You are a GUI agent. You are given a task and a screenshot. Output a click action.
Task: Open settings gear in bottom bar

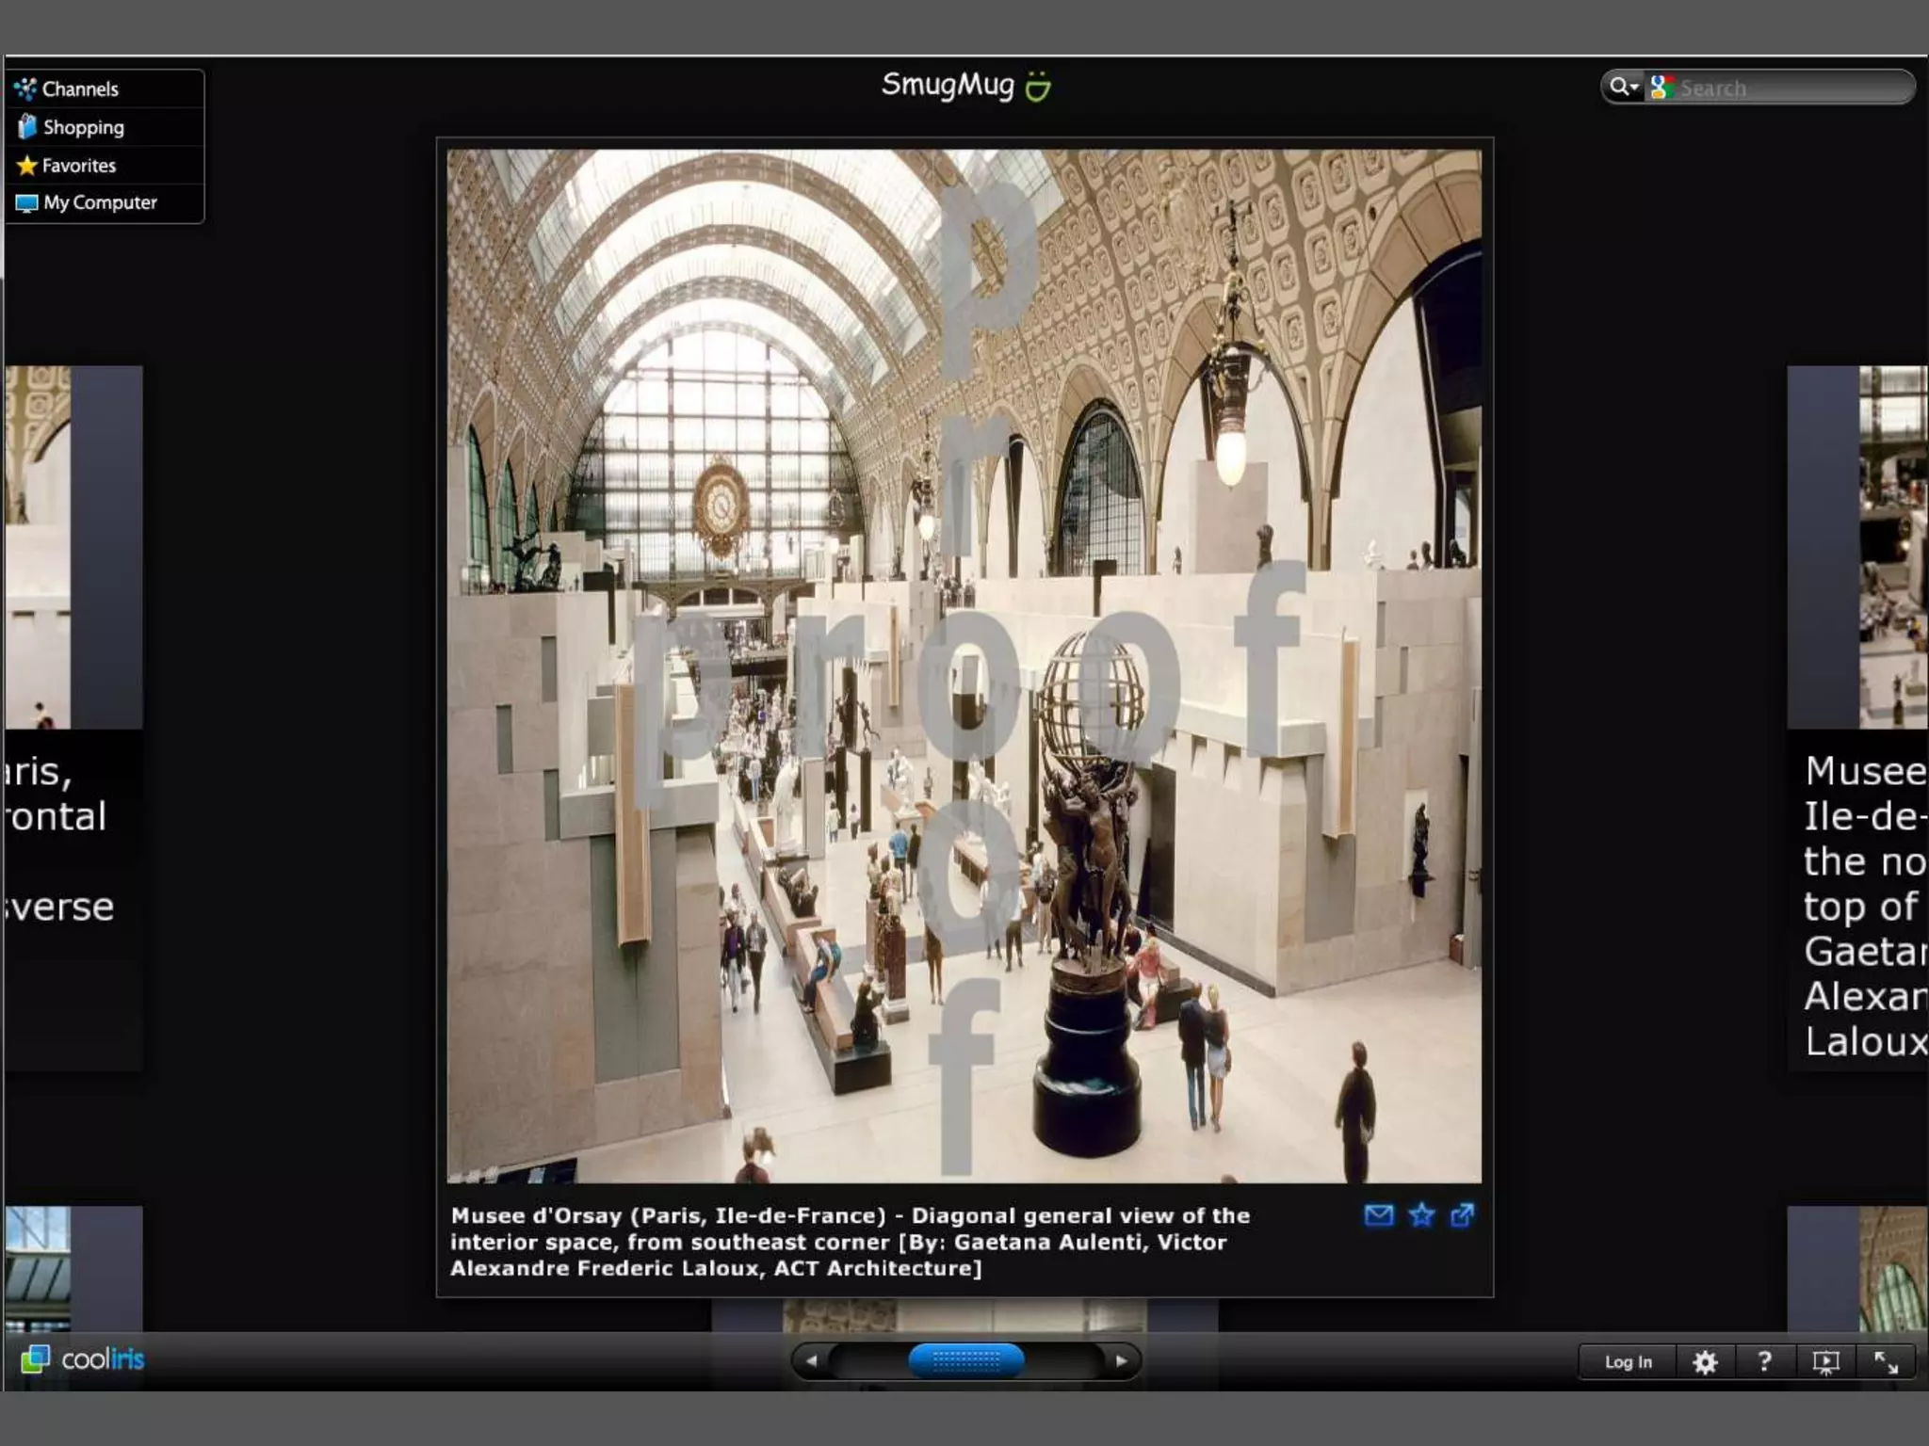point(1705,1362)
